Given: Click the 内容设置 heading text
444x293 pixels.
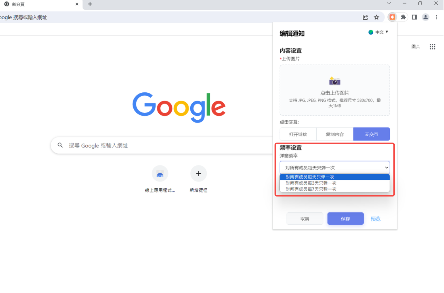Looking at the screenshot, I should click(291, 50).
